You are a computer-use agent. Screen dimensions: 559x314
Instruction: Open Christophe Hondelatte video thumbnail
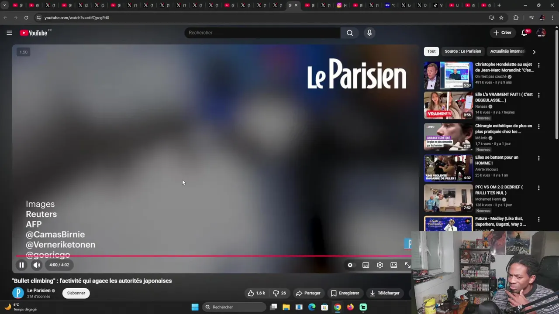tap(448, 75)
